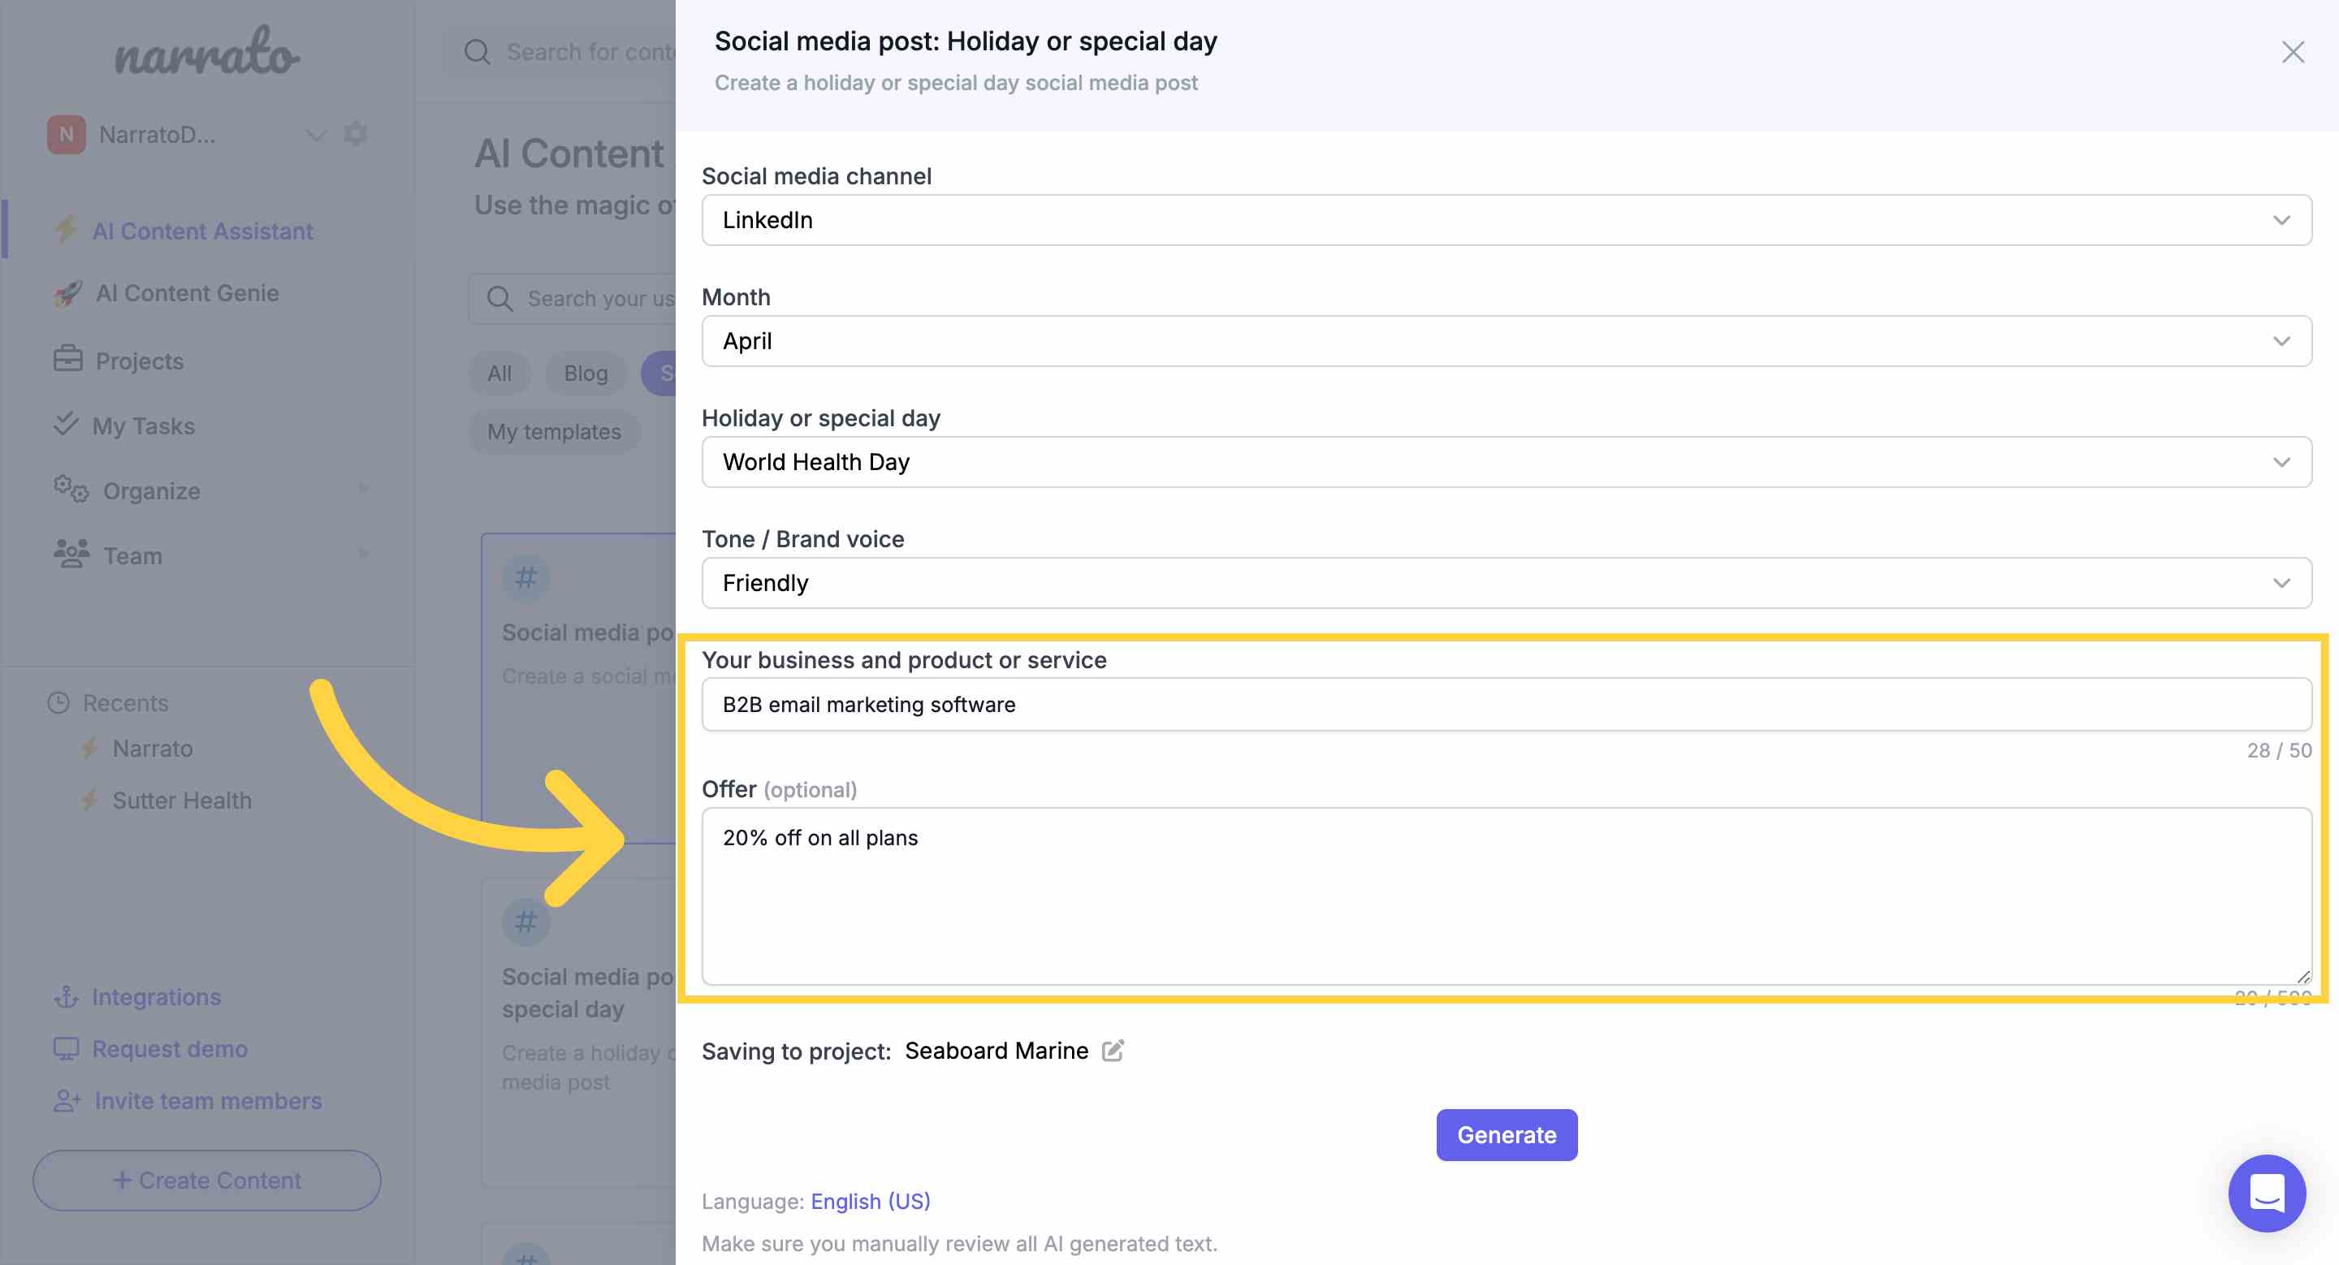Viewport: 2339px width, 1265px height.
Task: Click the Request demo link
Action: (169, 1048)
